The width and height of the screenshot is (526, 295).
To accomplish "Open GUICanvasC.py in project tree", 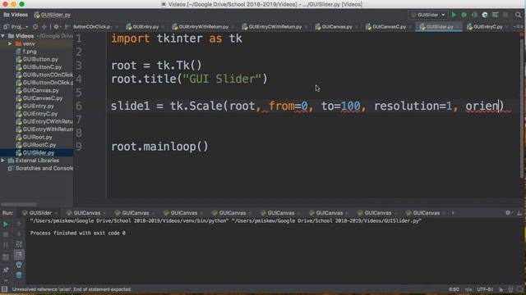I will point(43,98).
